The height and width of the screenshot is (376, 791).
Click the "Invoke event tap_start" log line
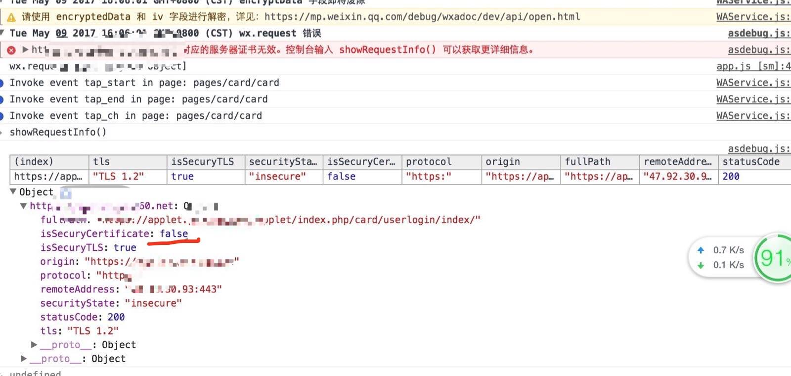(x=144, y=83)
